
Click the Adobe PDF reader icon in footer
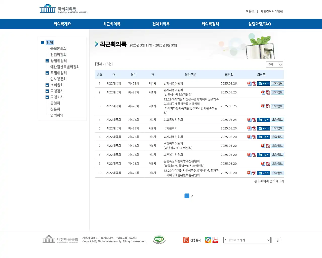point(215,240)
